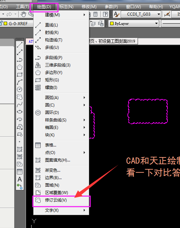
Task: Expand the 圆弧(A) submenu arrow
Action: 84,98
